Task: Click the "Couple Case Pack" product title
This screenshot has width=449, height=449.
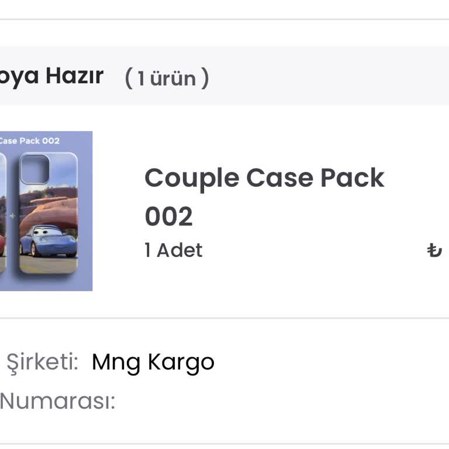Action: click(x=264, y=178)
